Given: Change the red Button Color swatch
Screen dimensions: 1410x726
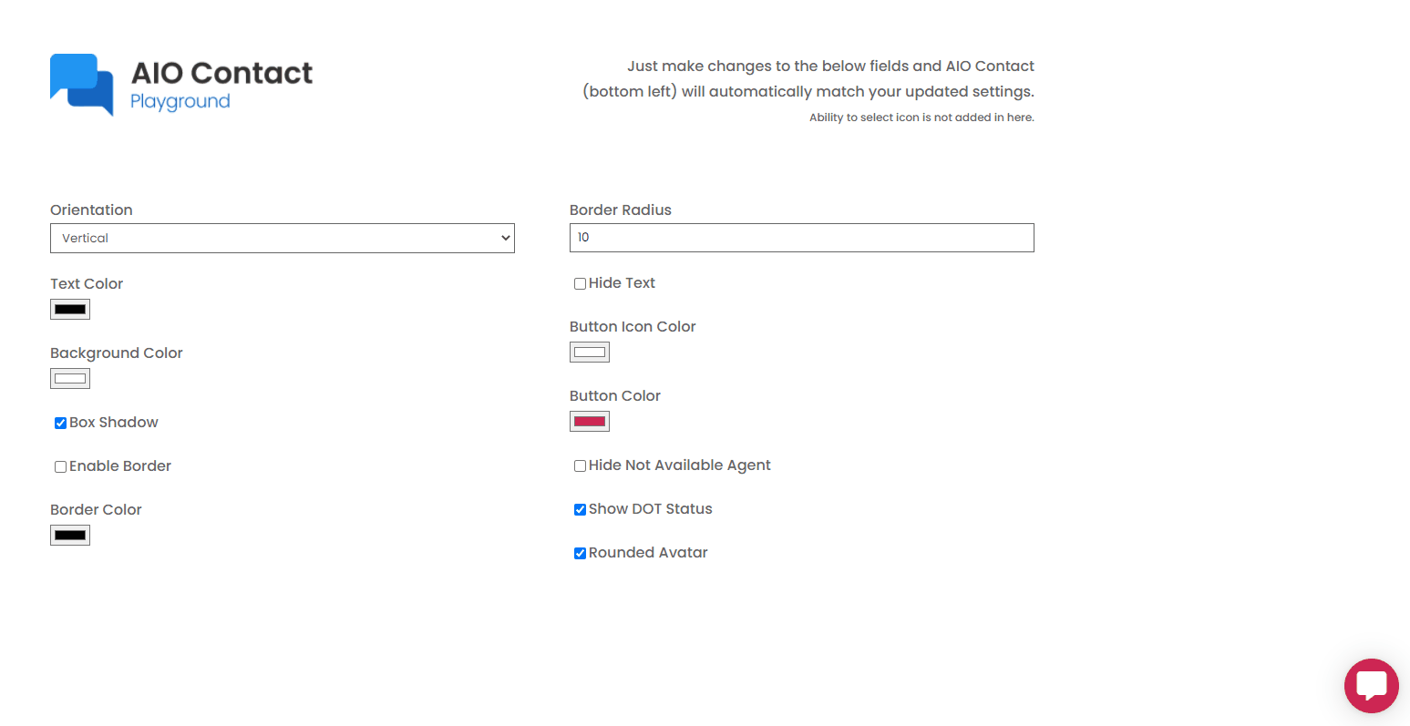Looking at the screenshot, I should coord(590,422).
